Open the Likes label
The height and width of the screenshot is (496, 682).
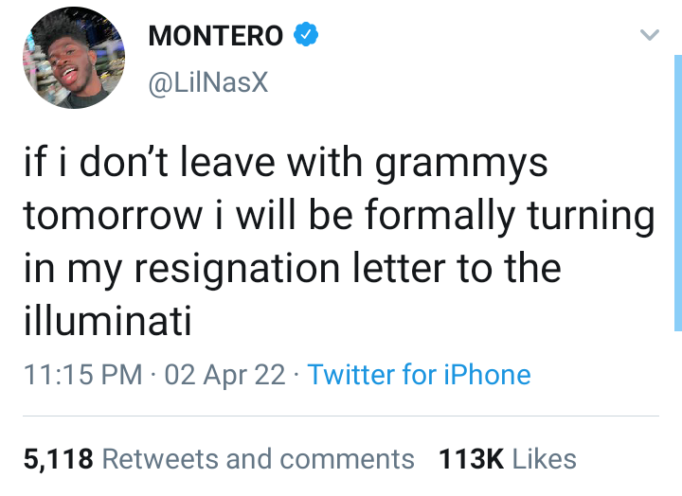pyautogui.click(x=545, y=459)
